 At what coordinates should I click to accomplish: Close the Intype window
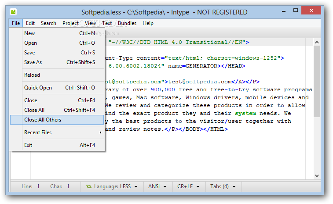pos(311,11)
